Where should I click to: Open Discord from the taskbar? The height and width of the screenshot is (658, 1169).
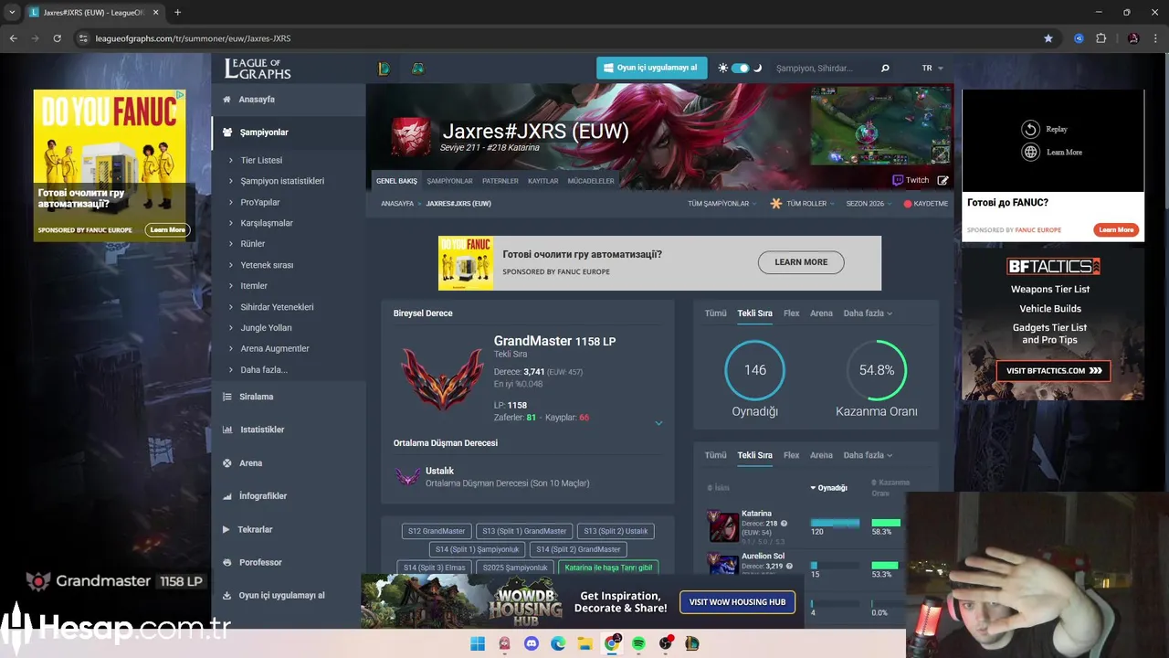point(532,643)
